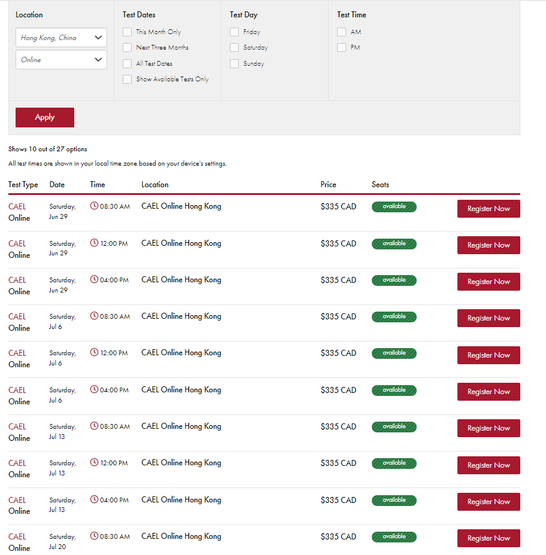Register for Jul 6 12:00 PM test
Viewport: 546px width, 555px height.
pyautogui.click(x=489, y=355)
